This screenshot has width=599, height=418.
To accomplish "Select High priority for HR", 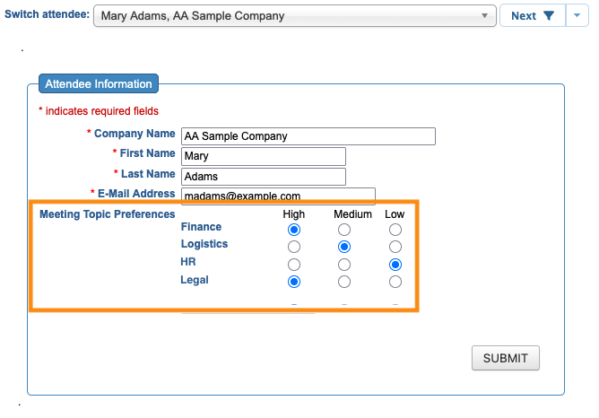I will (294, 265).
